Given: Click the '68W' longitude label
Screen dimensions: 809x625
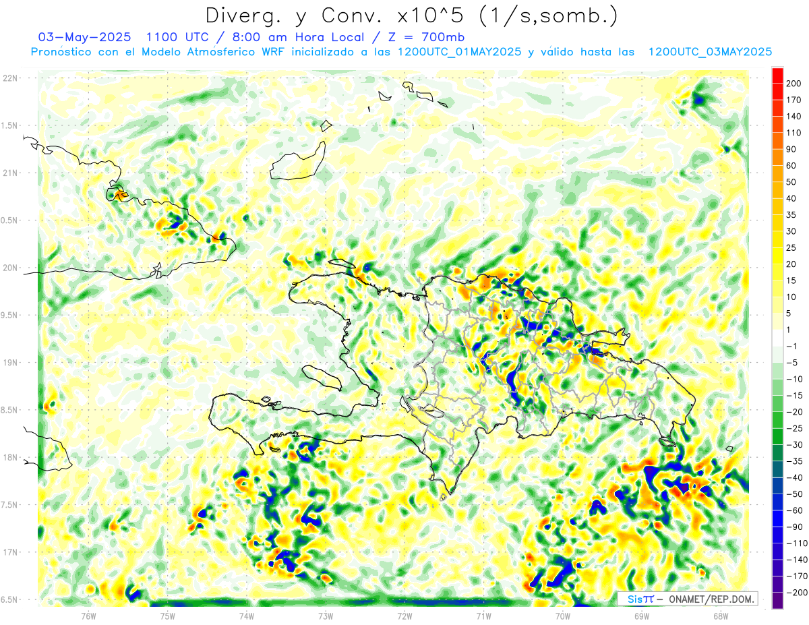Looking at the screenshot, I should [x=721, y=616].
